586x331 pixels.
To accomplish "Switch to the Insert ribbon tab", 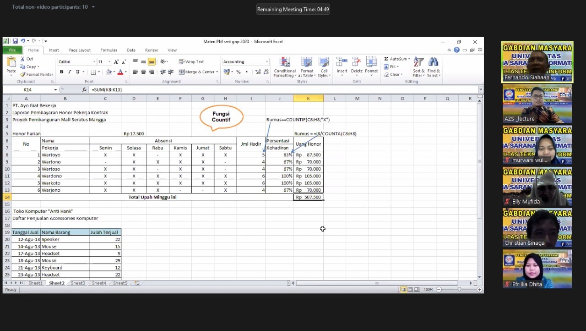I will (54, 50).
